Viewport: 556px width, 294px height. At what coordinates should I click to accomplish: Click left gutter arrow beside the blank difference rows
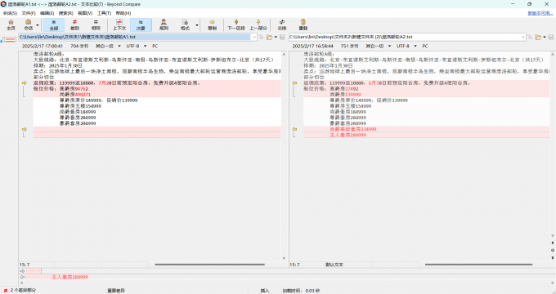(x=24, y=129)
